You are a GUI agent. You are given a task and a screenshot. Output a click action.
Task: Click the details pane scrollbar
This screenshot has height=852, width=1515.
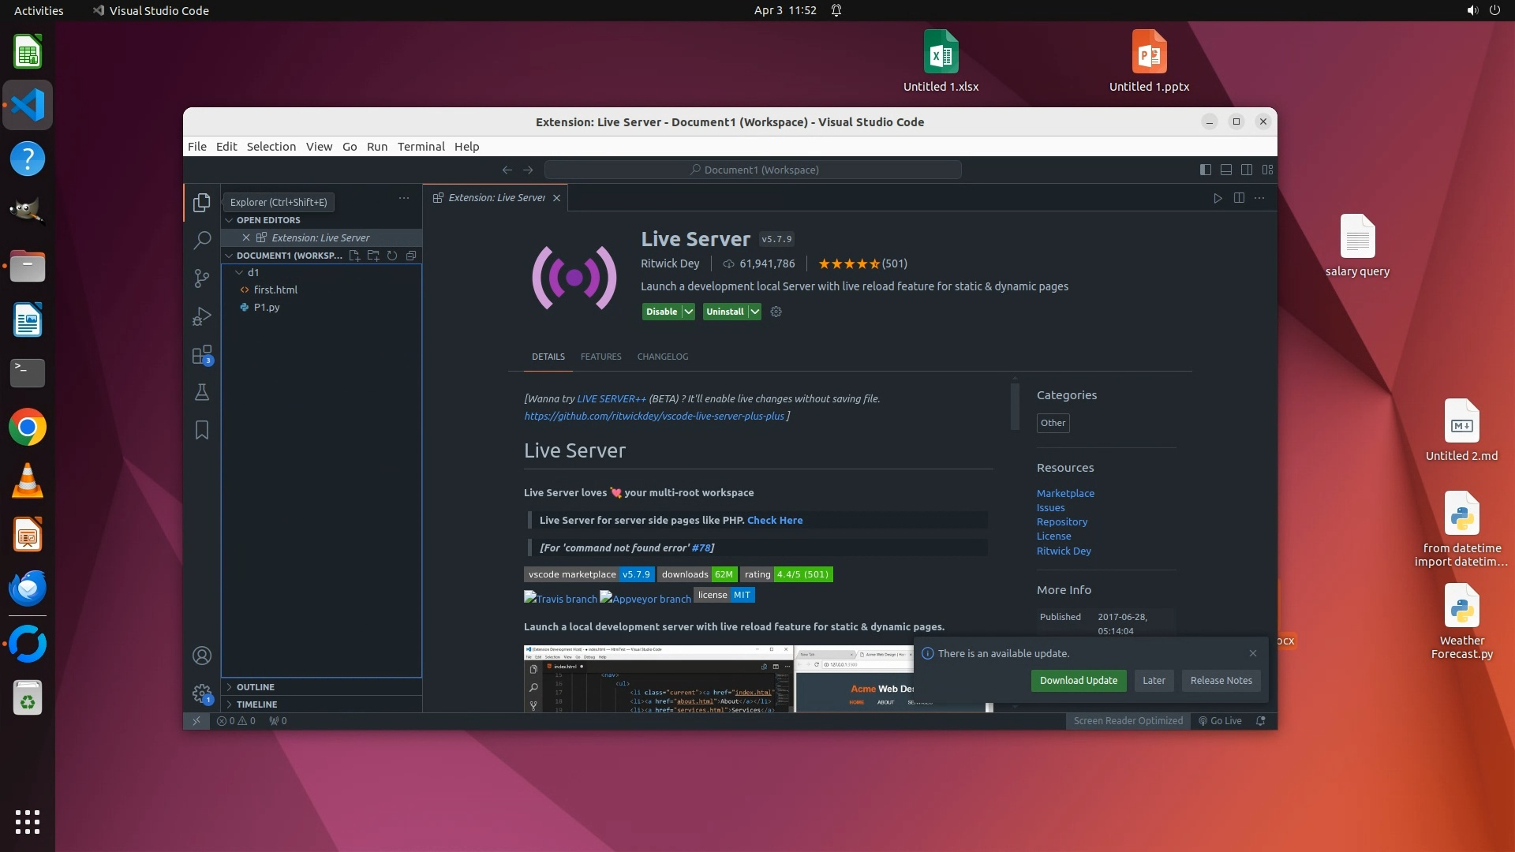1015,405
